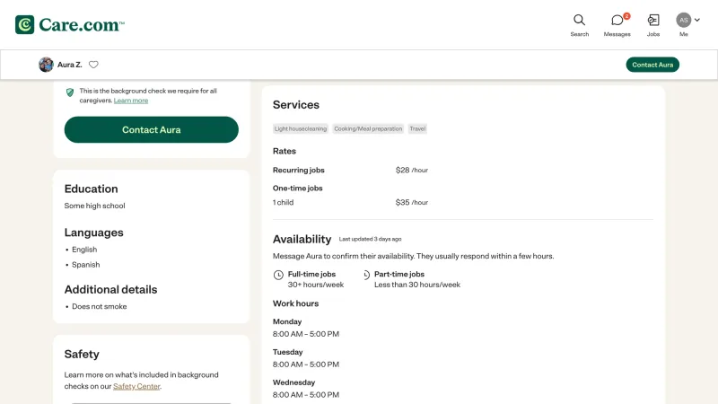Viewport: 718px width, 404px height.
Task: Click the Safety heading
Action: [x=82, y=354]
